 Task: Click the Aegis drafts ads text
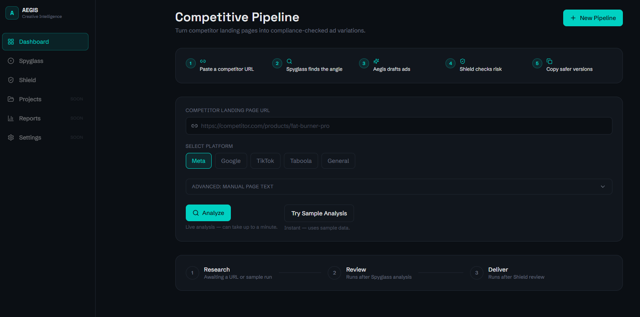[392, 69]
